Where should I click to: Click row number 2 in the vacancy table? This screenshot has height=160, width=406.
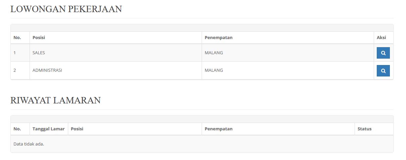tap(15, 70)
